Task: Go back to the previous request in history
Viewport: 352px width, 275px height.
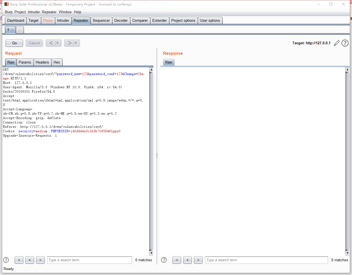Action: [51, 43]
